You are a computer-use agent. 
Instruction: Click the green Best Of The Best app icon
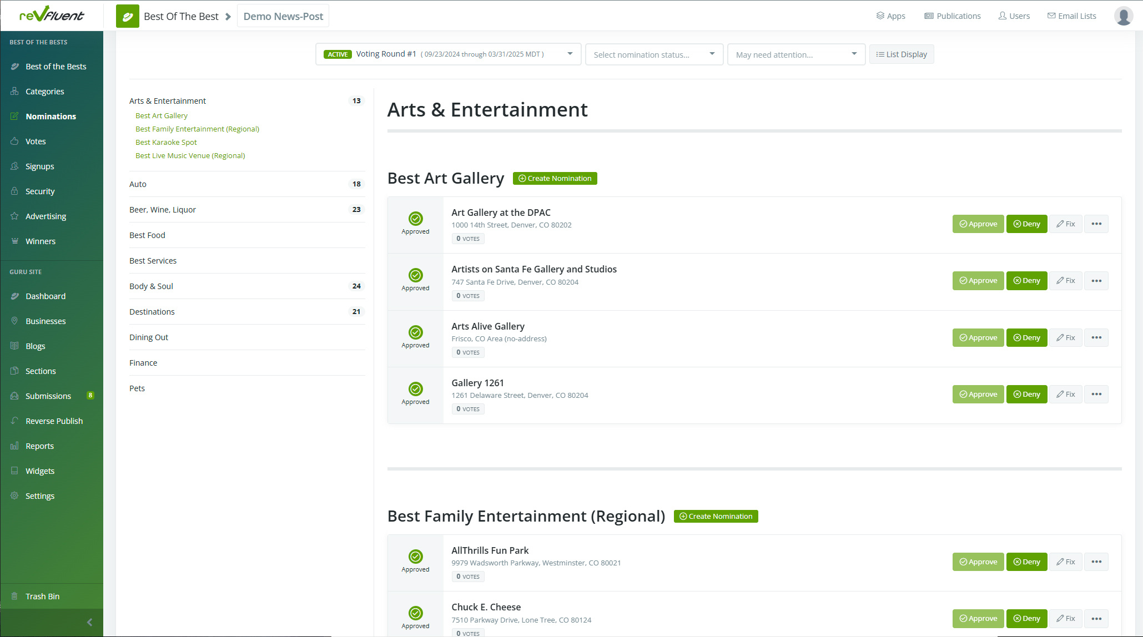(x=127, y=16)
